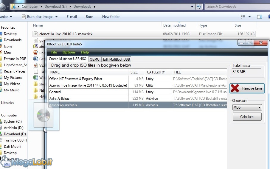Click the red X icon on Remove Items
270x169 pixels.
point(235,88)
